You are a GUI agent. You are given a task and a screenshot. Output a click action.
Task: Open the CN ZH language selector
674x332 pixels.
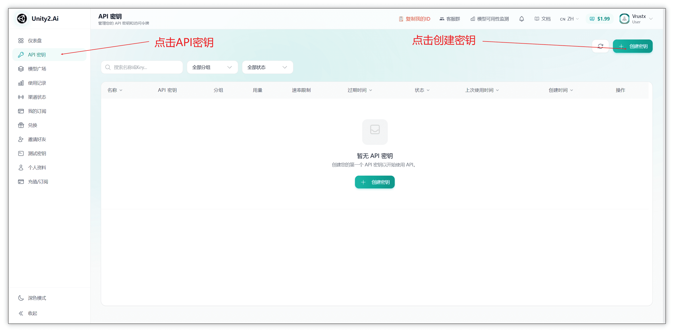click(569, 19)
